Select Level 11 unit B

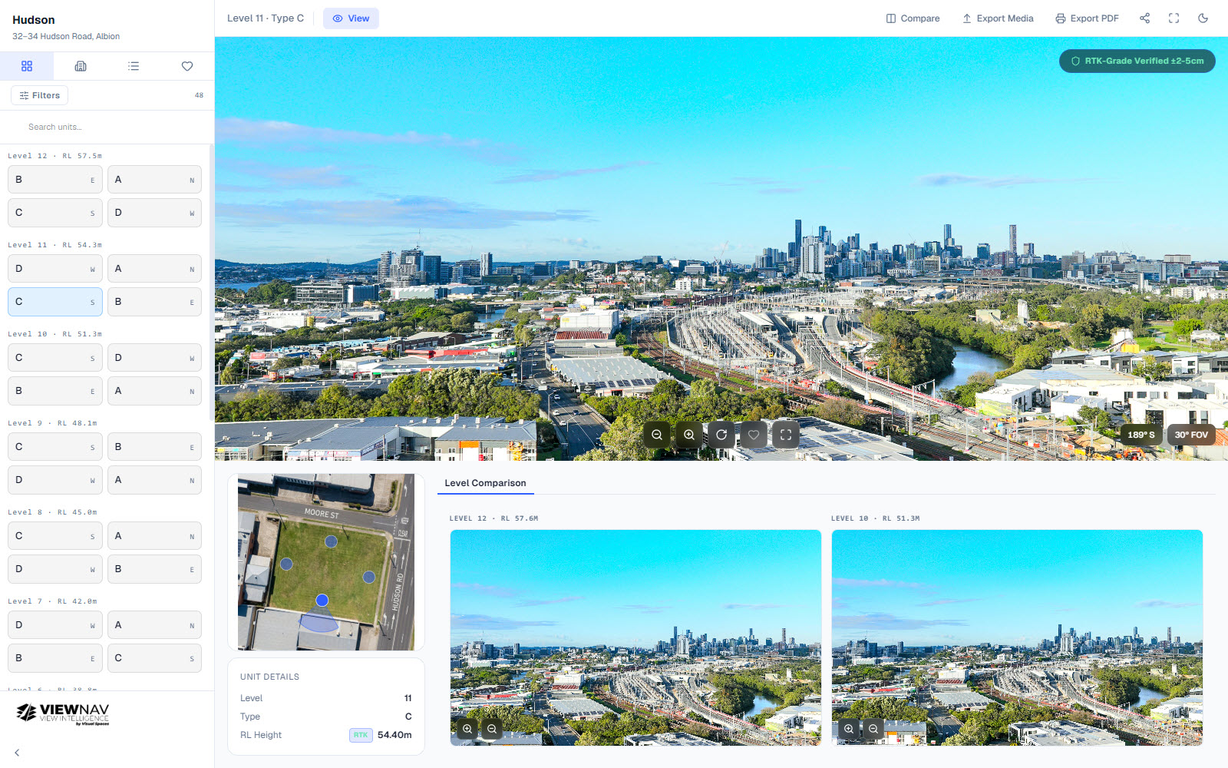point(154,302)
